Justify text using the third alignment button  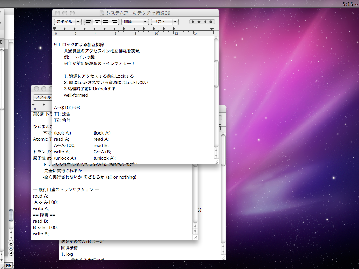point(106,22)
